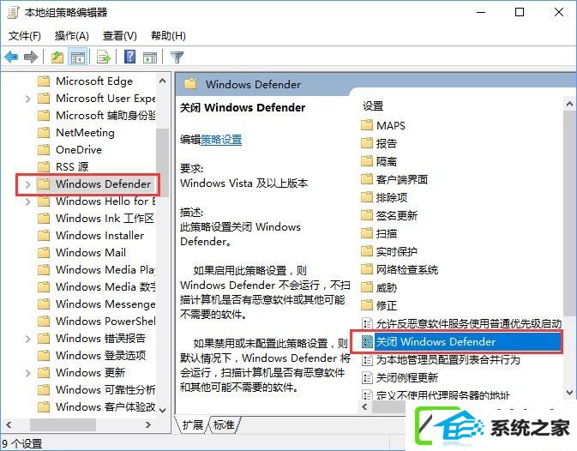Expand the Windows 错误报告 tree node

(x=28, y=338)
